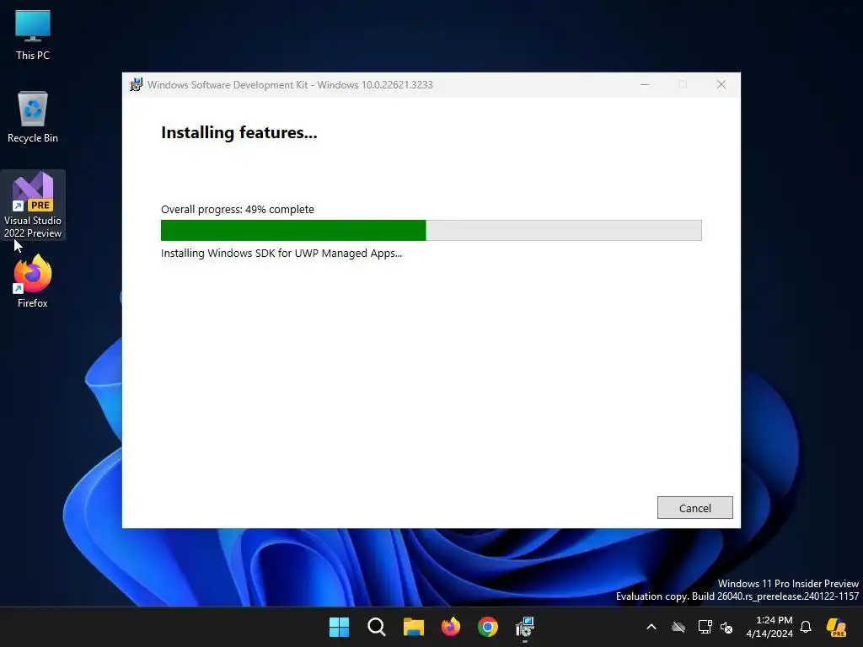Show hidden system tray icons
Image resolution: width=863 pixels, height=647 pixels.
[651, 627]
